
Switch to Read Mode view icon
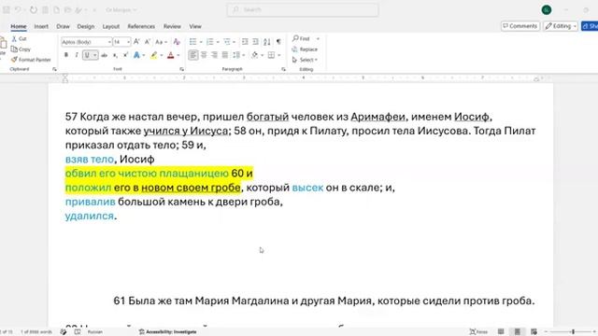[501, 332]
